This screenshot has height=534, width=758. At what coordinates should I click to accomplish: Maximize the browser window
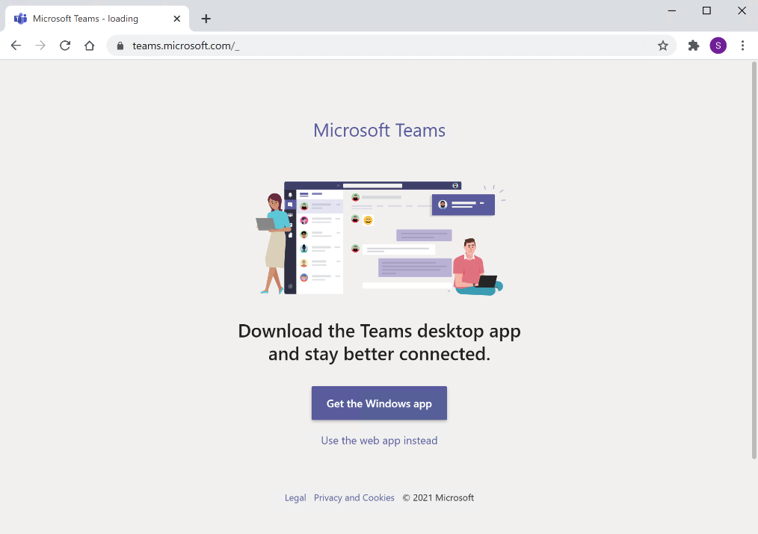706,10
